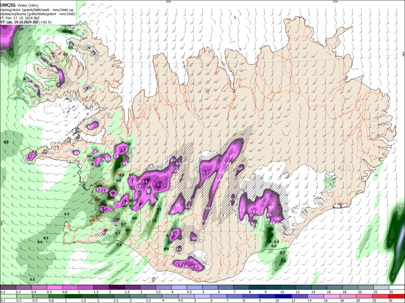Click the '2.0' snow value on the map
405x303 pixels.
(29, 157)
